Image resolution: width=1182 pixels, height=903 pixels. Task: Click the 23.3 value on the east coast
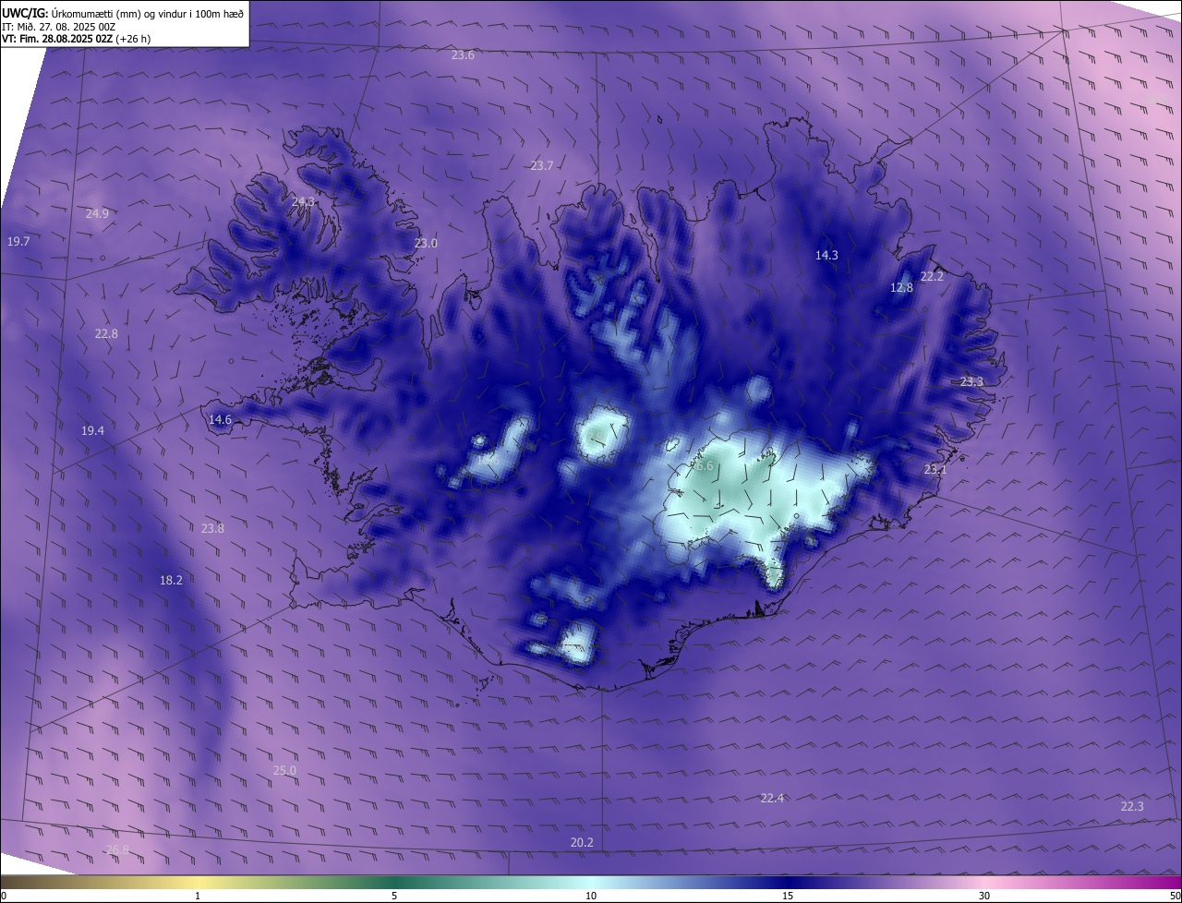[x=971, y=382]
